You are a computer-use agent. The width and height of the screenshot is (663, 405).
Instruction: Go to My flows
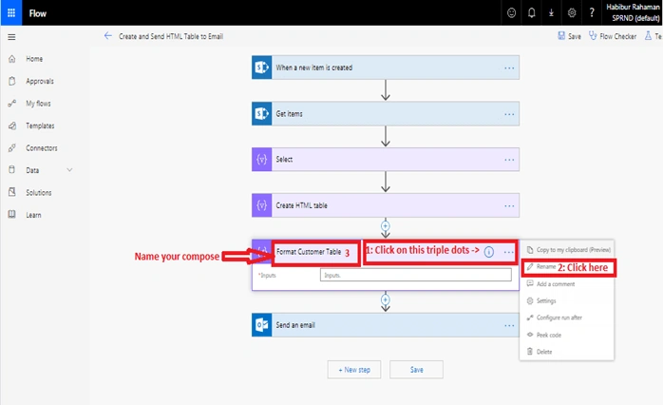point(38,104)
